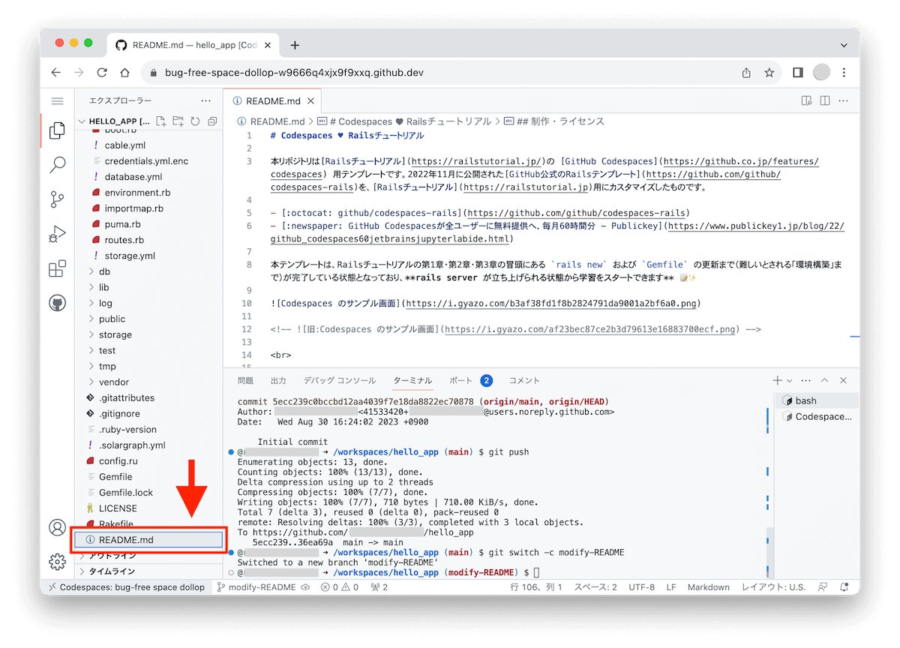The width and height of the screenshot is (900, 648).
Task: Click the modify-README branch in status bar
Action: pyautogui.click(x=256, y=587)
